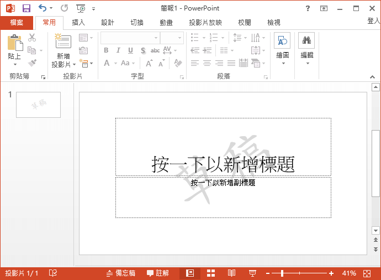Open the 編輯 editing group
The height and width of the screenshot is (280, 381).
coord(306,49)
